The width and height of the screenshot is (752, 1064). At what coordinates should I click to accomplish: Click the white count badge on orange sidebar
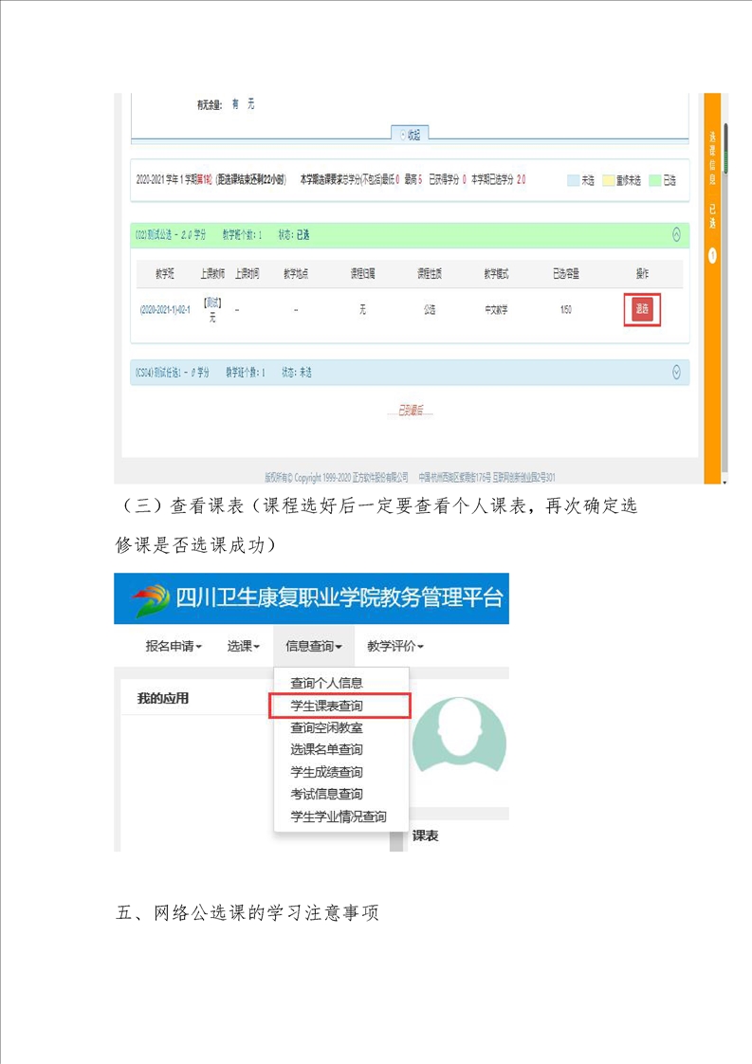coord(712,255)
